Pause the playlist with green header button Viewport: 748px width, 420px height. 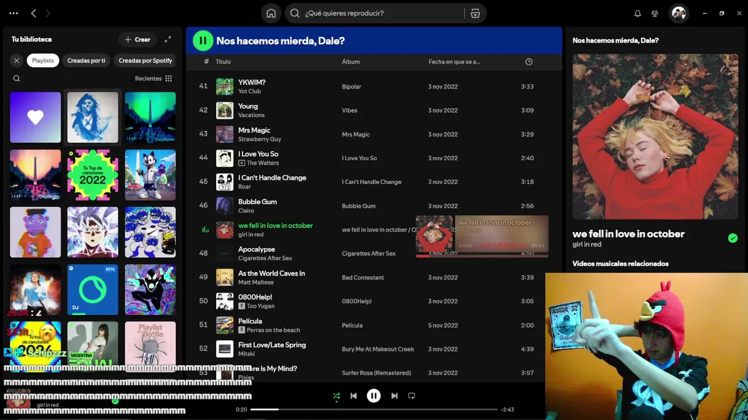pos(203,40)
